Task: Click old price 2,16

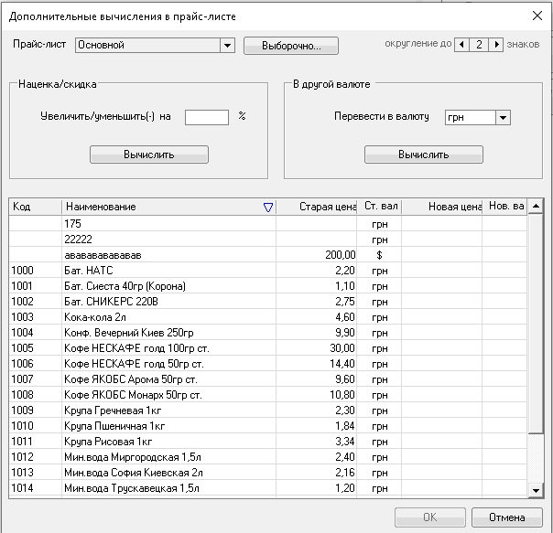Action: click(x=317, y=472)
